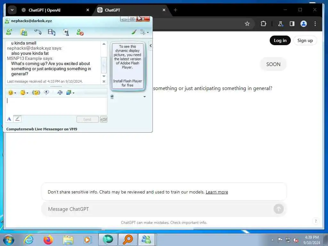The width and height of the screenshot is (328, 246).
Task: Open the magnifier app taskbar button
Action: [x=128, y=240]
